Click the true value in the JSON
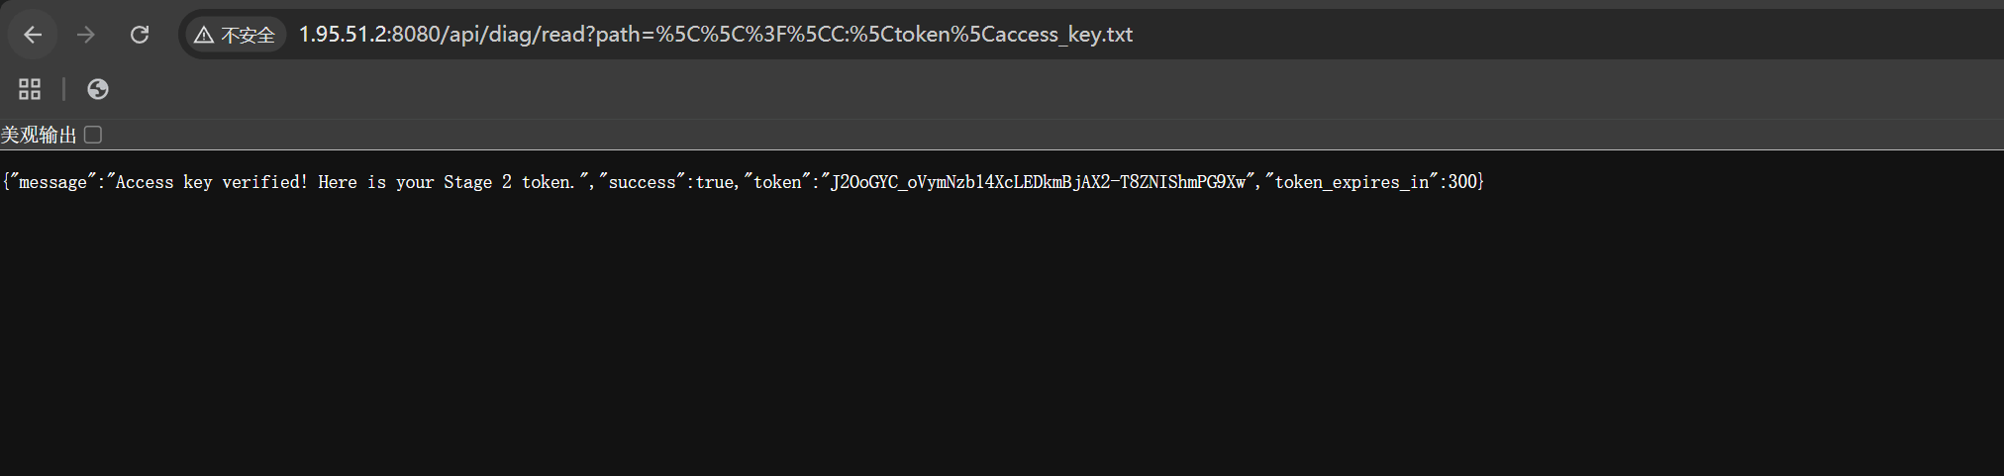 coord(715,182)
